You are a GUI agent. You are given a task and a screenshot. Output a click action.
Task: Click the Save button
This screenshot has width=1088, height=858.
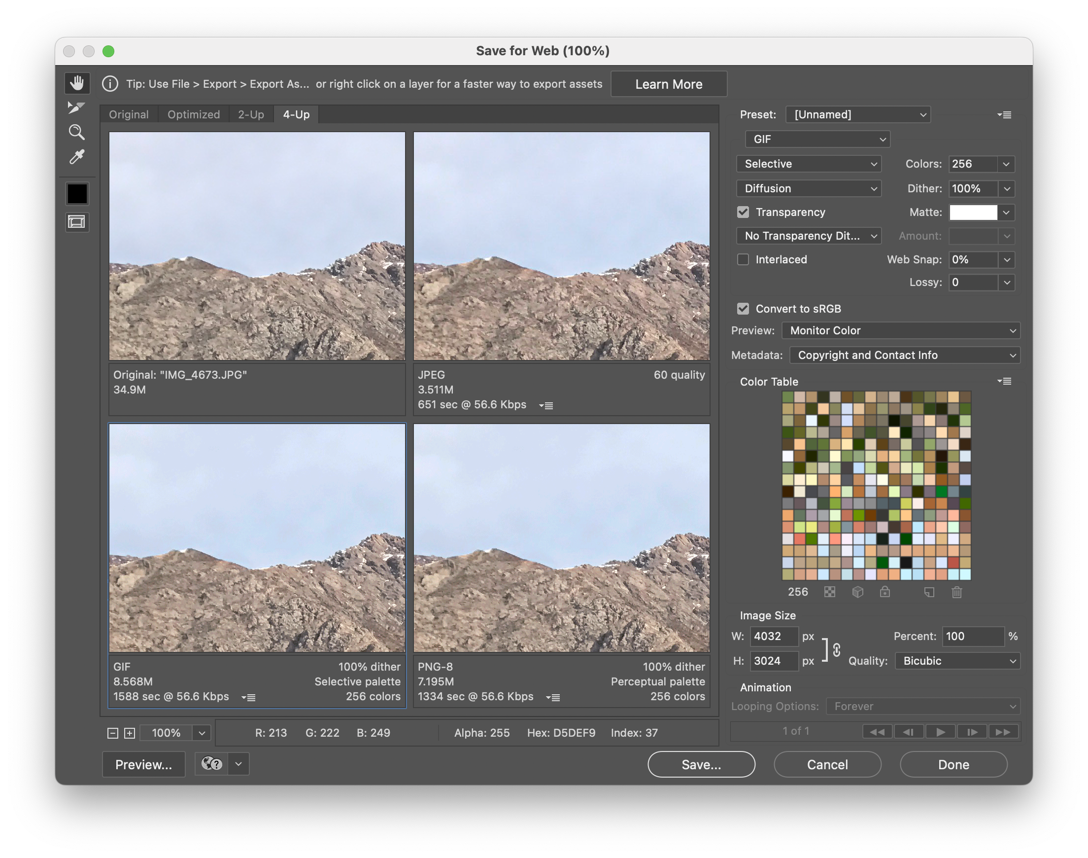[x=701, y=762]
